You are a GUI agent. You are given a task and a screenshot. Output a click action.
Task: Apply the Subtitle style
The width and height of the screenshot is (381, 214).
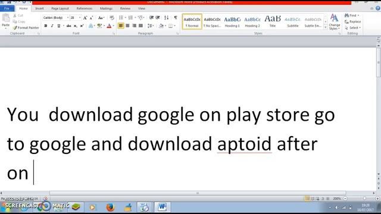[293, 21]
